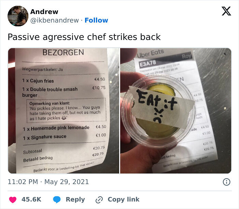Click the chain link icon
This screenshot has width=239, height=209.
pyautogui.click(x=99, y=200)
